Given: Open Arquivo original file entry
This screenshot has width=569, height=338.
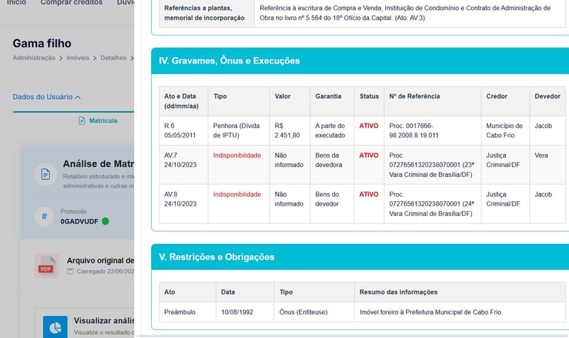Looking at the screenshot, I should 100,260.
